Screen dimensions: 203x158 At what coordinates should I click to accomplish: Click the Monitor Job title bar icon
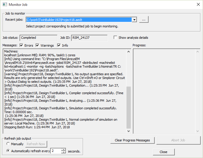click(5, 5)
